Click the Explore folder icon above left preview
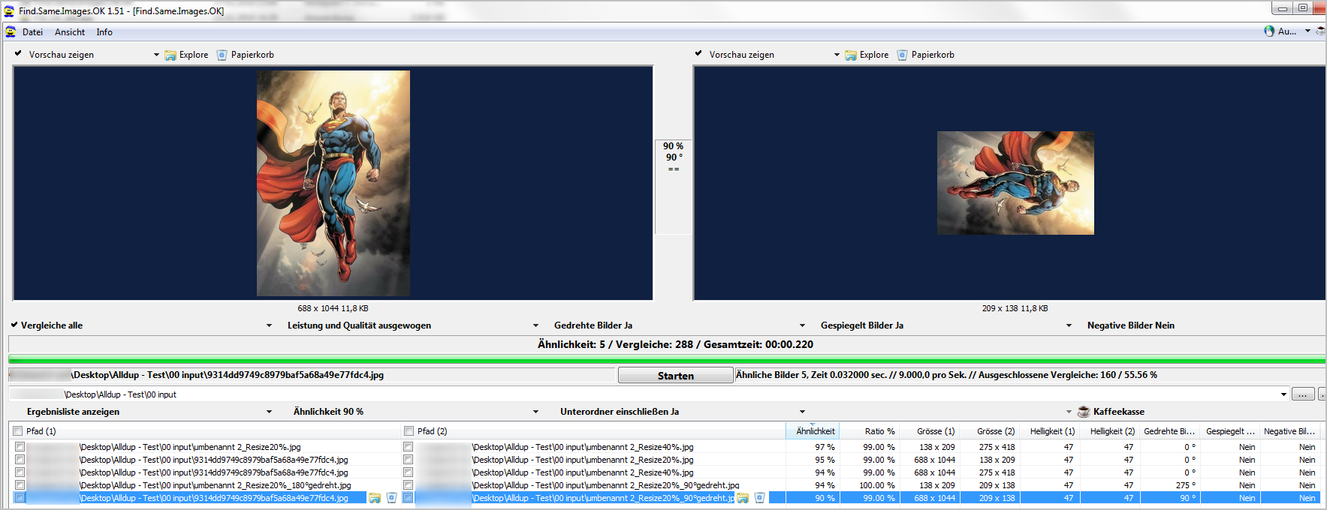 [170, 55]
